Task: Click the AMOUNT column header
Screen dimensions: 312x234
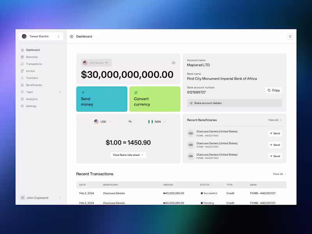Action: [x=168, y=185]
